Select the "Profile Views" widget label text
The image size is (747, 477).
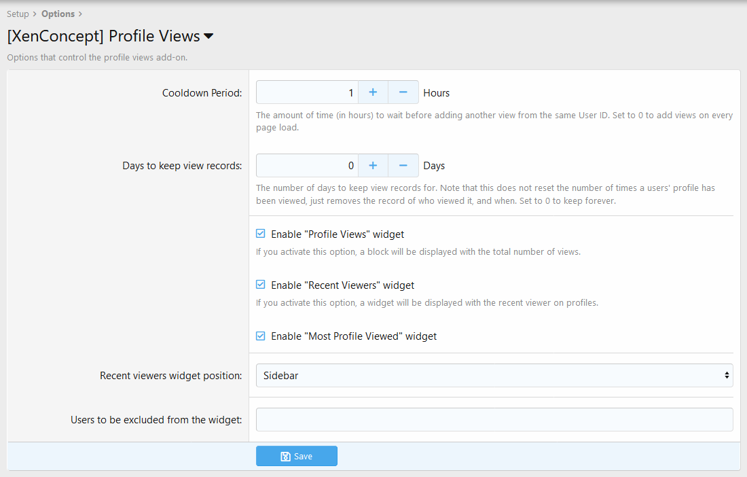[338, 234]
